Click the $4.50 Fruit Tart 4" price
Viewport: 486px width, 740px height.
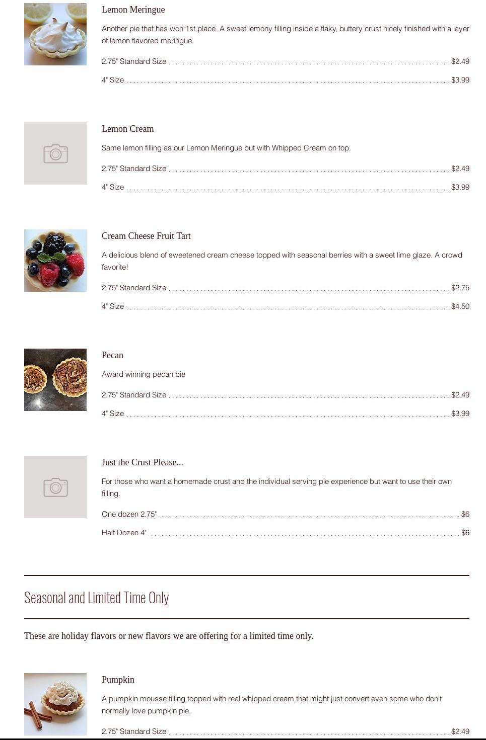(x=460, y=306)
